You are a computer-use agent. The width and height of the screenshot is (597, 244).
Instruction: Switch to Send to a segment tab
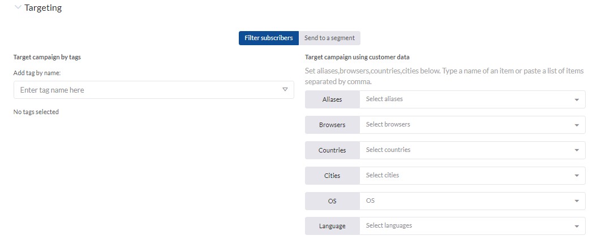[330, 38]
